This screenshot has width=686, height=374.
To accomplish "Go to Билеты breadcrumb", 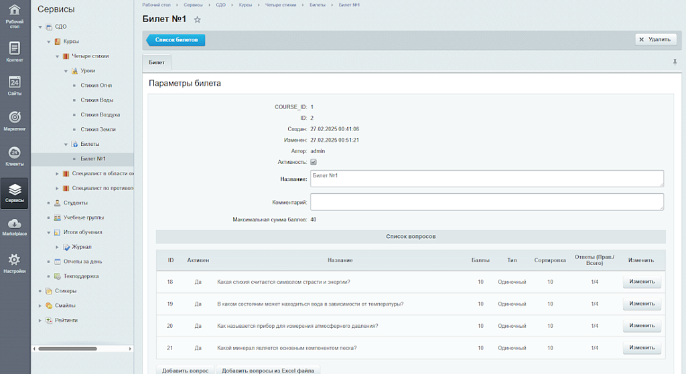I will click(317, 5).
